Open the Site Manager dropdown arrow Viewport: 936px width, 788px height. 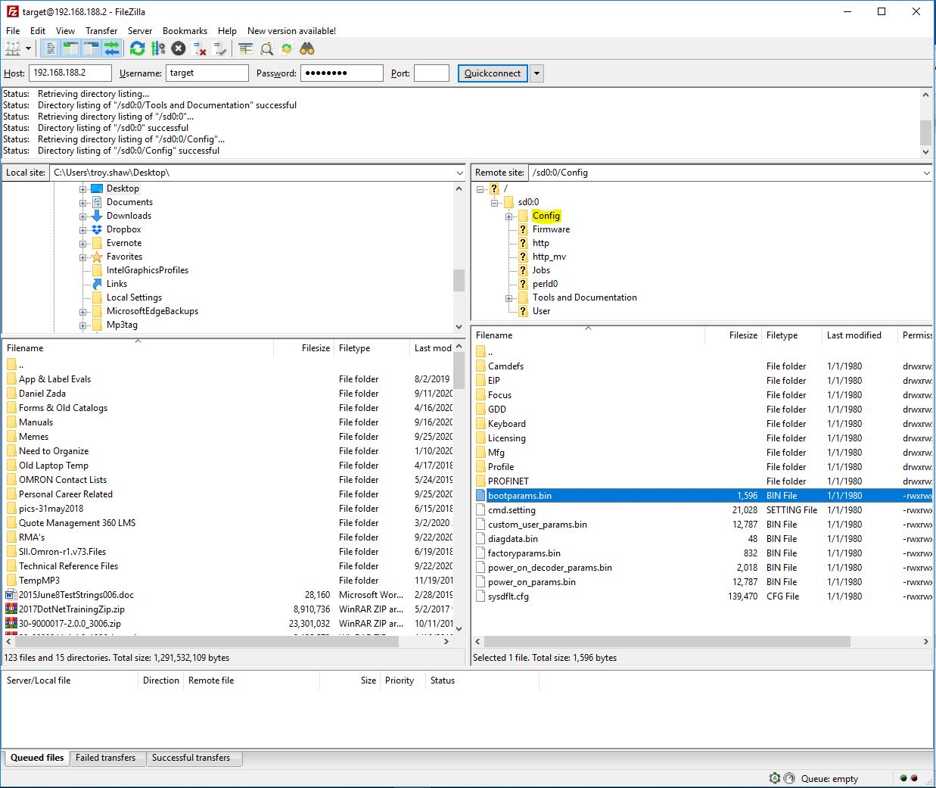(x=29, y=48)
